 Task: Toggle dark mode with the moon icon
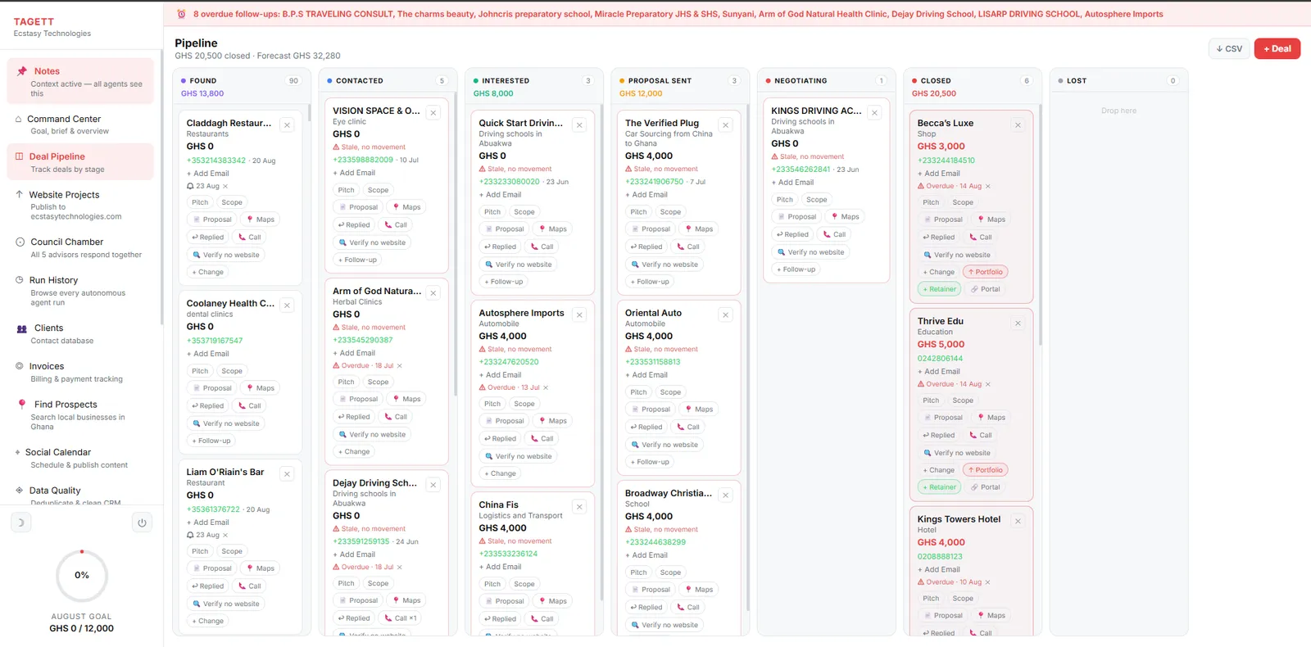pyautogui.click(x=21, y=522)
